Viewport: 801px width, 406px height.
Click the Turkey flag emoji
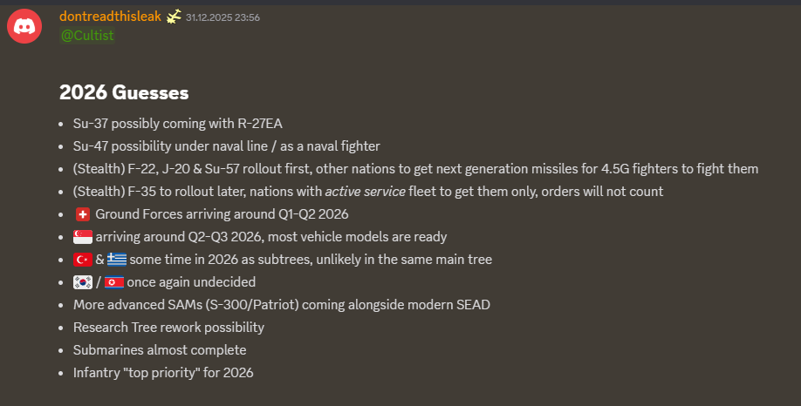(x=83, y=260)
